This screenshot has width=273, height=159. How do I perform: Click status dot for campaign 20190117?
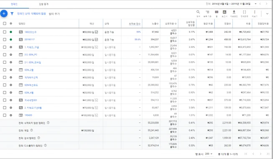point(11,39)
